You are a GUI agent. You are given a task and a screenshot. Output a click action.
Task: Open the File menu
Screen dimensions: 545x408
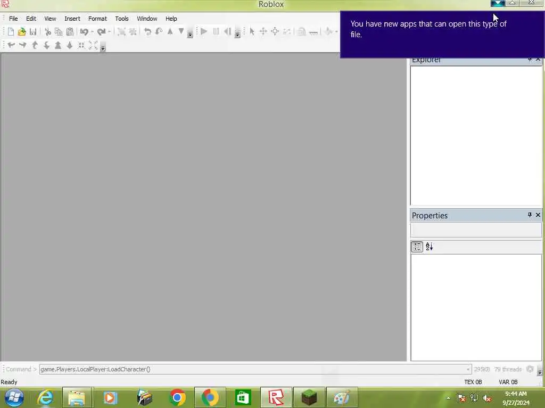coord(13,19)
